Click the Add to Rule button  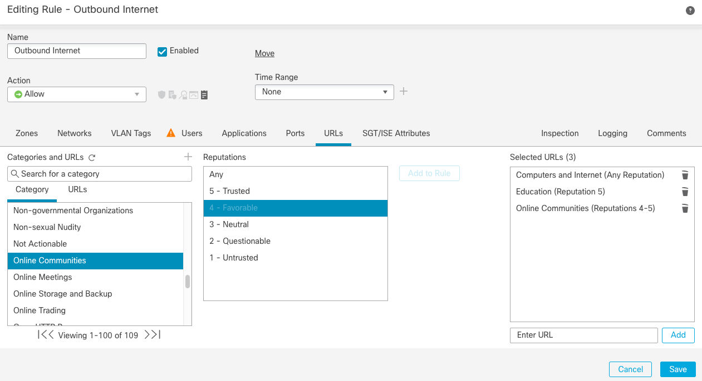tap(429, 173)
